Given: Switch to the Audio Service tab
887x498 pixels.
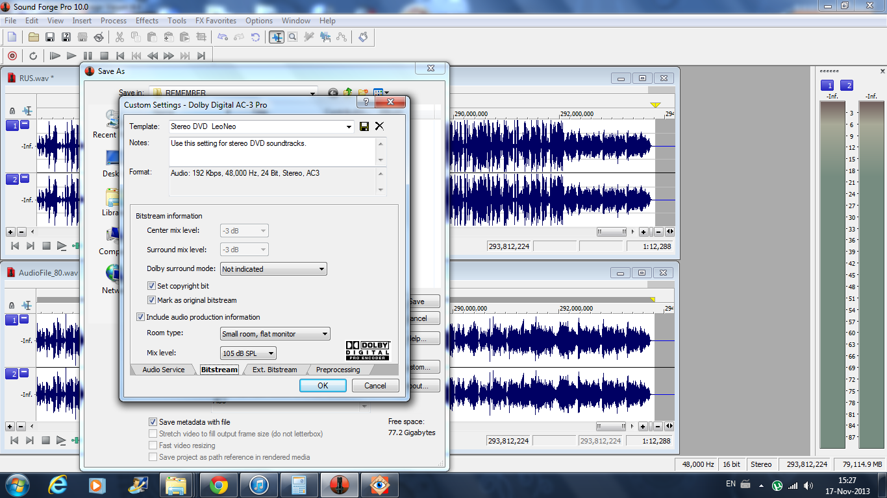Looking at the screenshot, I should (163, 370).
